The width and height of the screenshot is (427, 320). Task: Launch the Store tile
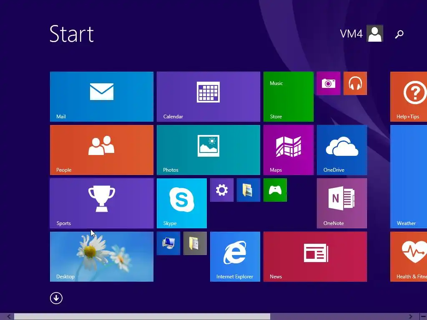[289, 97]
